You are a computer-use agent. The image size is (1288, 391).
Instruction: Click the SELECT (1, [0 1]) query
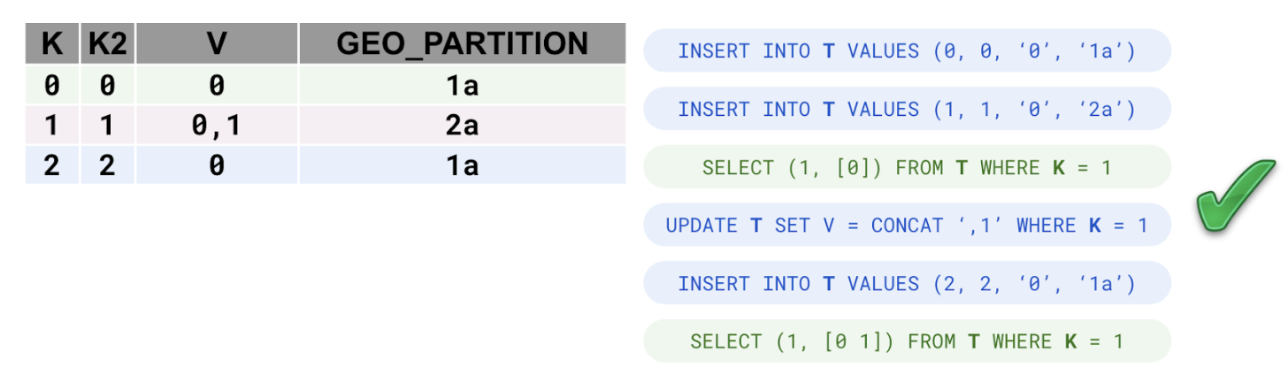(x=907, y=341)
